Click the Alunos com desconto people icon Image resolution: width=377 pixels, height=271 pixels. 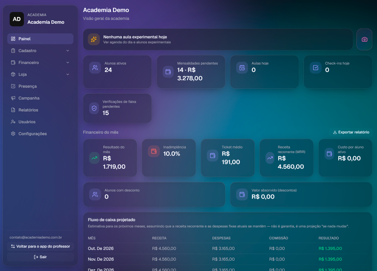click(x=95, y=194)
